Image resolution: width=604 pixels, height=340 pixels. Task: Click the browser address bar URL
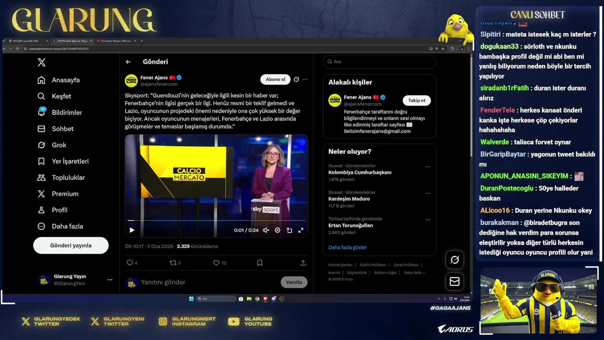[59, 49]
